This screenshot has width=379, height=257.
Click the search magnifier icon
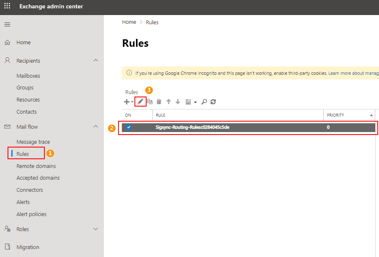coord(204,102)
